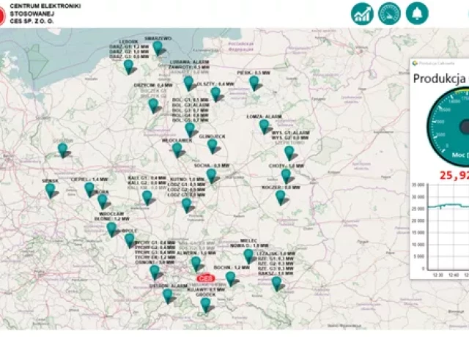Click the red CES headquarters badge

coord(204,278)
